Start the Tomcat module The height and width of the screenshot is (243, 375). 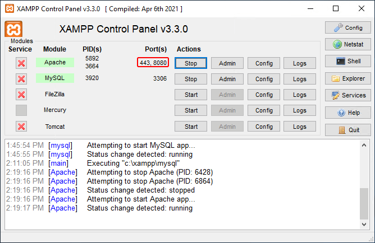coord(191,127)
